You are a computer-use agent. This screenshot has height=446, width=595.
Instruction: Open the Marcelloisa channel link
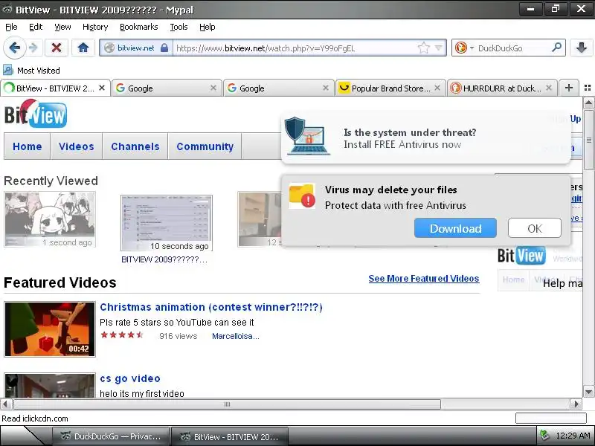235,336
